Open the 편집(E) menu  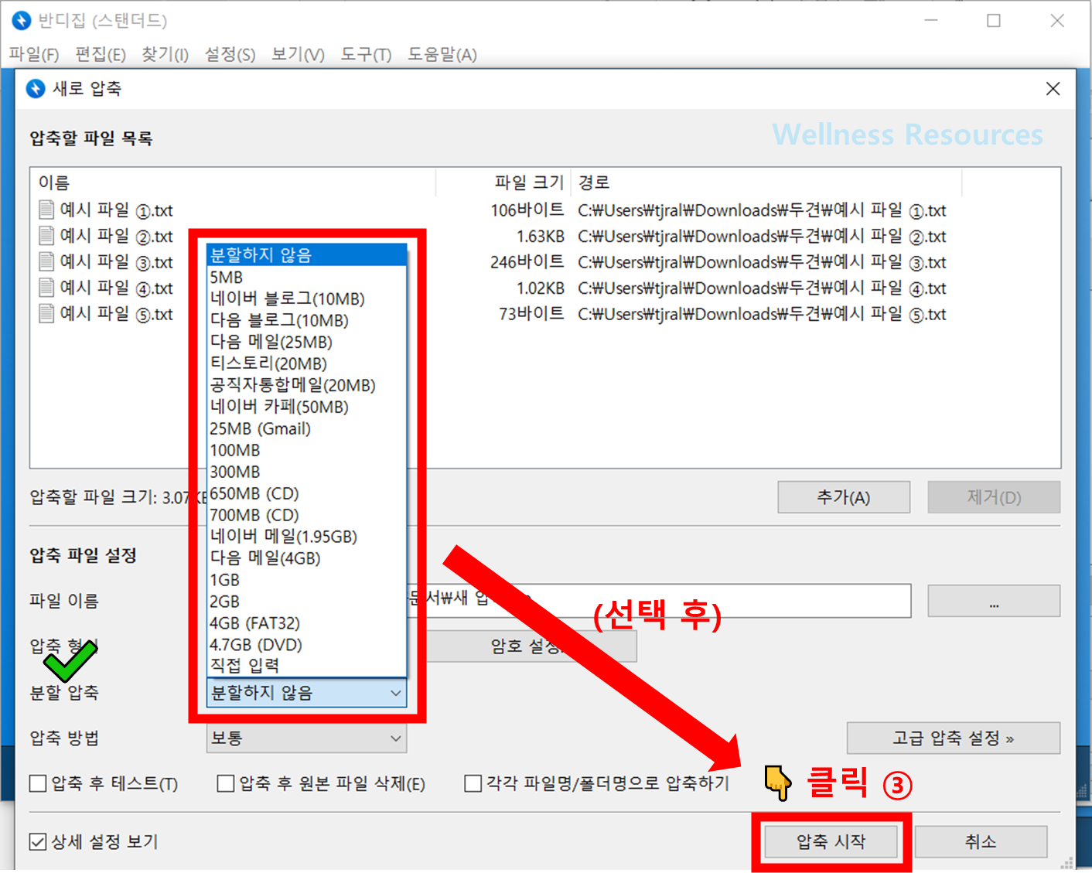tap(101, 55)
